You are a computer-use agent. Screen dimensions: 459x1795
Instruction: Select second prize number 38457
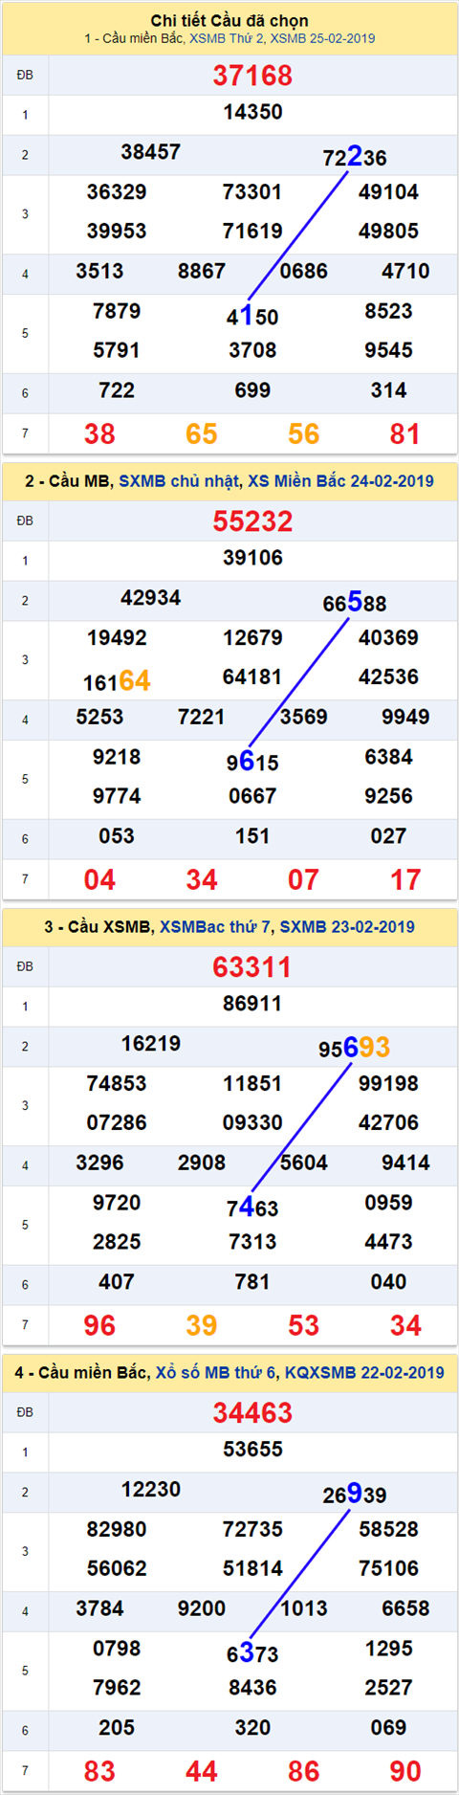coord(150,152)
